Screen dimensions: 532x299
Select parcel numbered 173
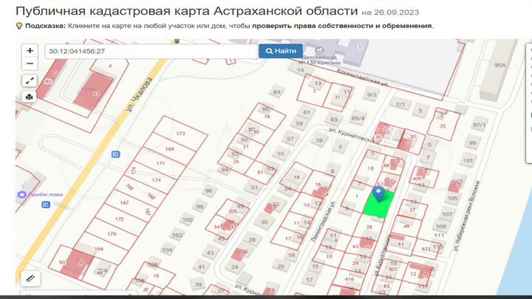180,134
